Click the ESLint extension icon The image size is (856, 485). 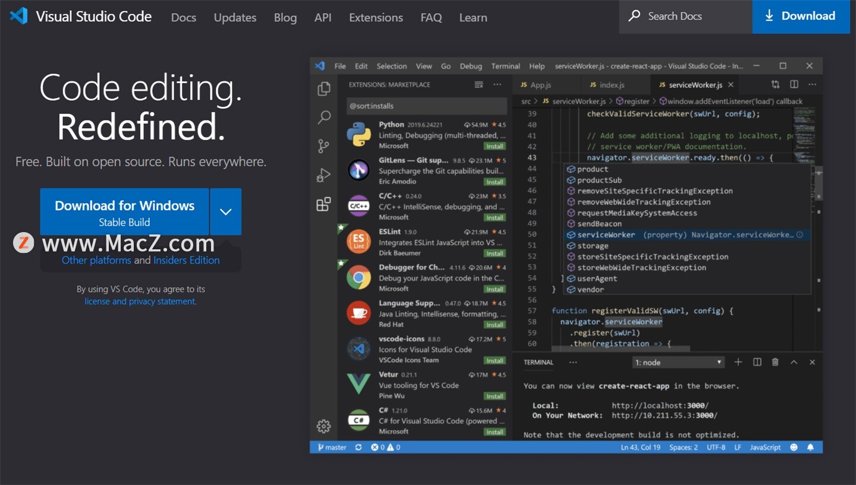coord(358,242)
